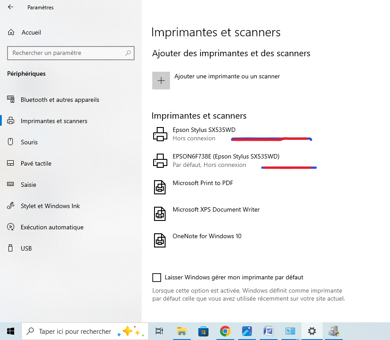
Task: Click the keyboard icon for Saisie
Action: 11,184
